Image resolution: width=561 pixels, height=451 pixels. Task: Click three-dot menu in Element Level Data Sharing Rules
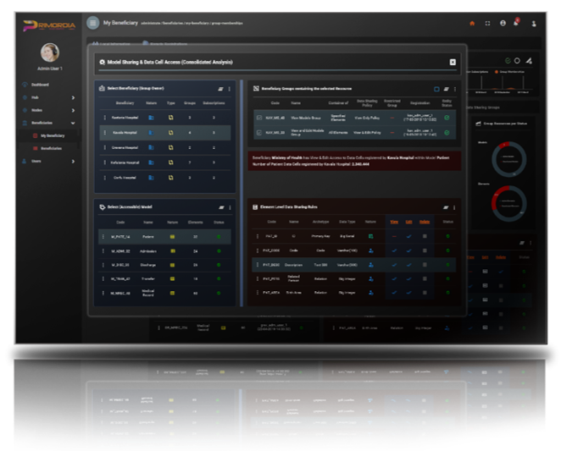tap(454, 206)
